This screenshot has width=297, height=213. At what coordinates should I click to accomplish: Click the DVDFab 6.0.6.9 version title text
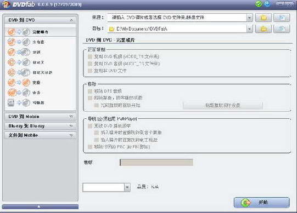(x=47, y=4)
